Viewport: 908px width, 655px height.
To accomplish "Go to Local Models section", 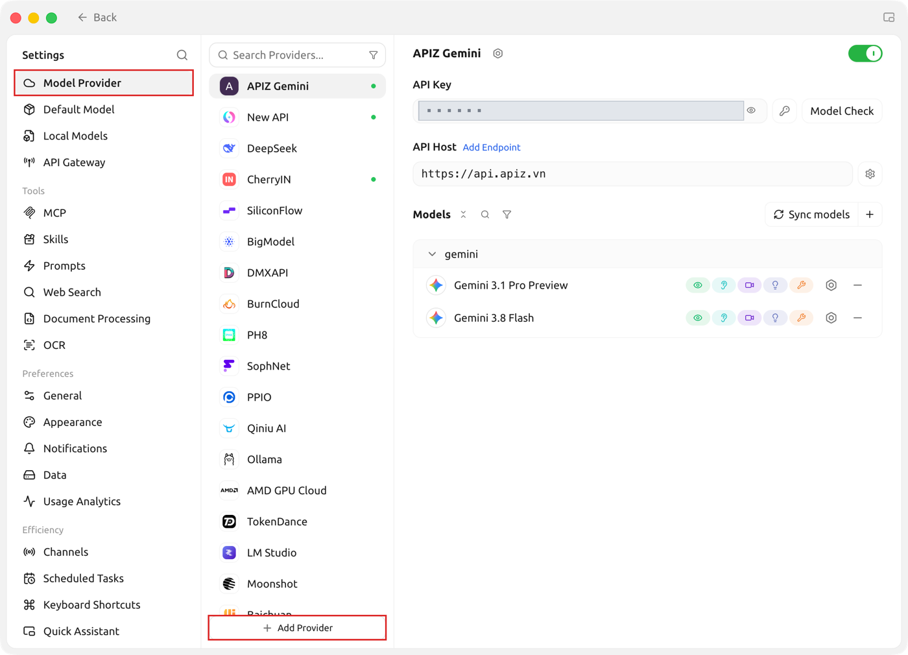I will tap(104, 136).
